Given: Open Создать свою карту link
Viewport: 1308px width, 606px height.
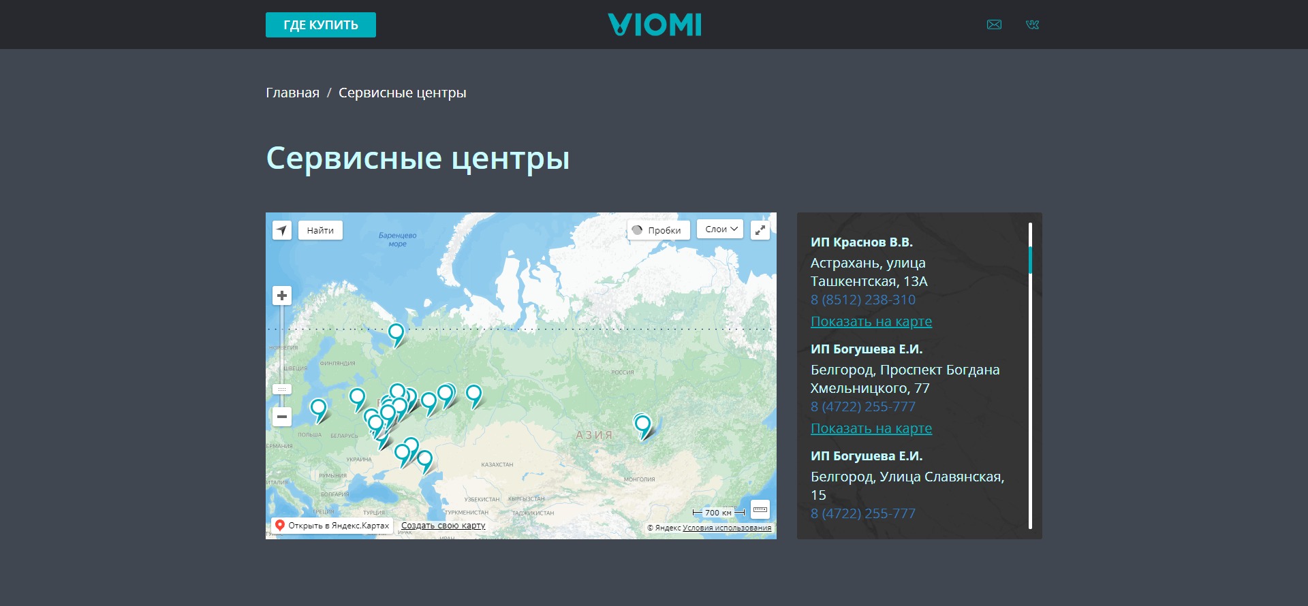Looking at the screenshot, I should (443, 526).
